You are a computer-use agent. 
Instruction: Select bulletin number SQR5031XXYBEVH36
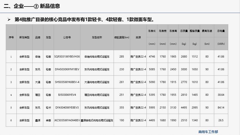coord(67,56)
